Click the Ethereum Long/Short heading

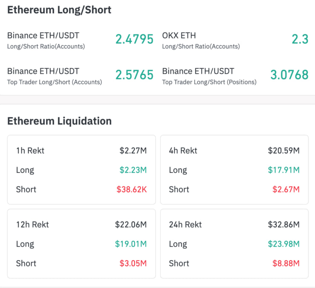click(x=59, y=10)
